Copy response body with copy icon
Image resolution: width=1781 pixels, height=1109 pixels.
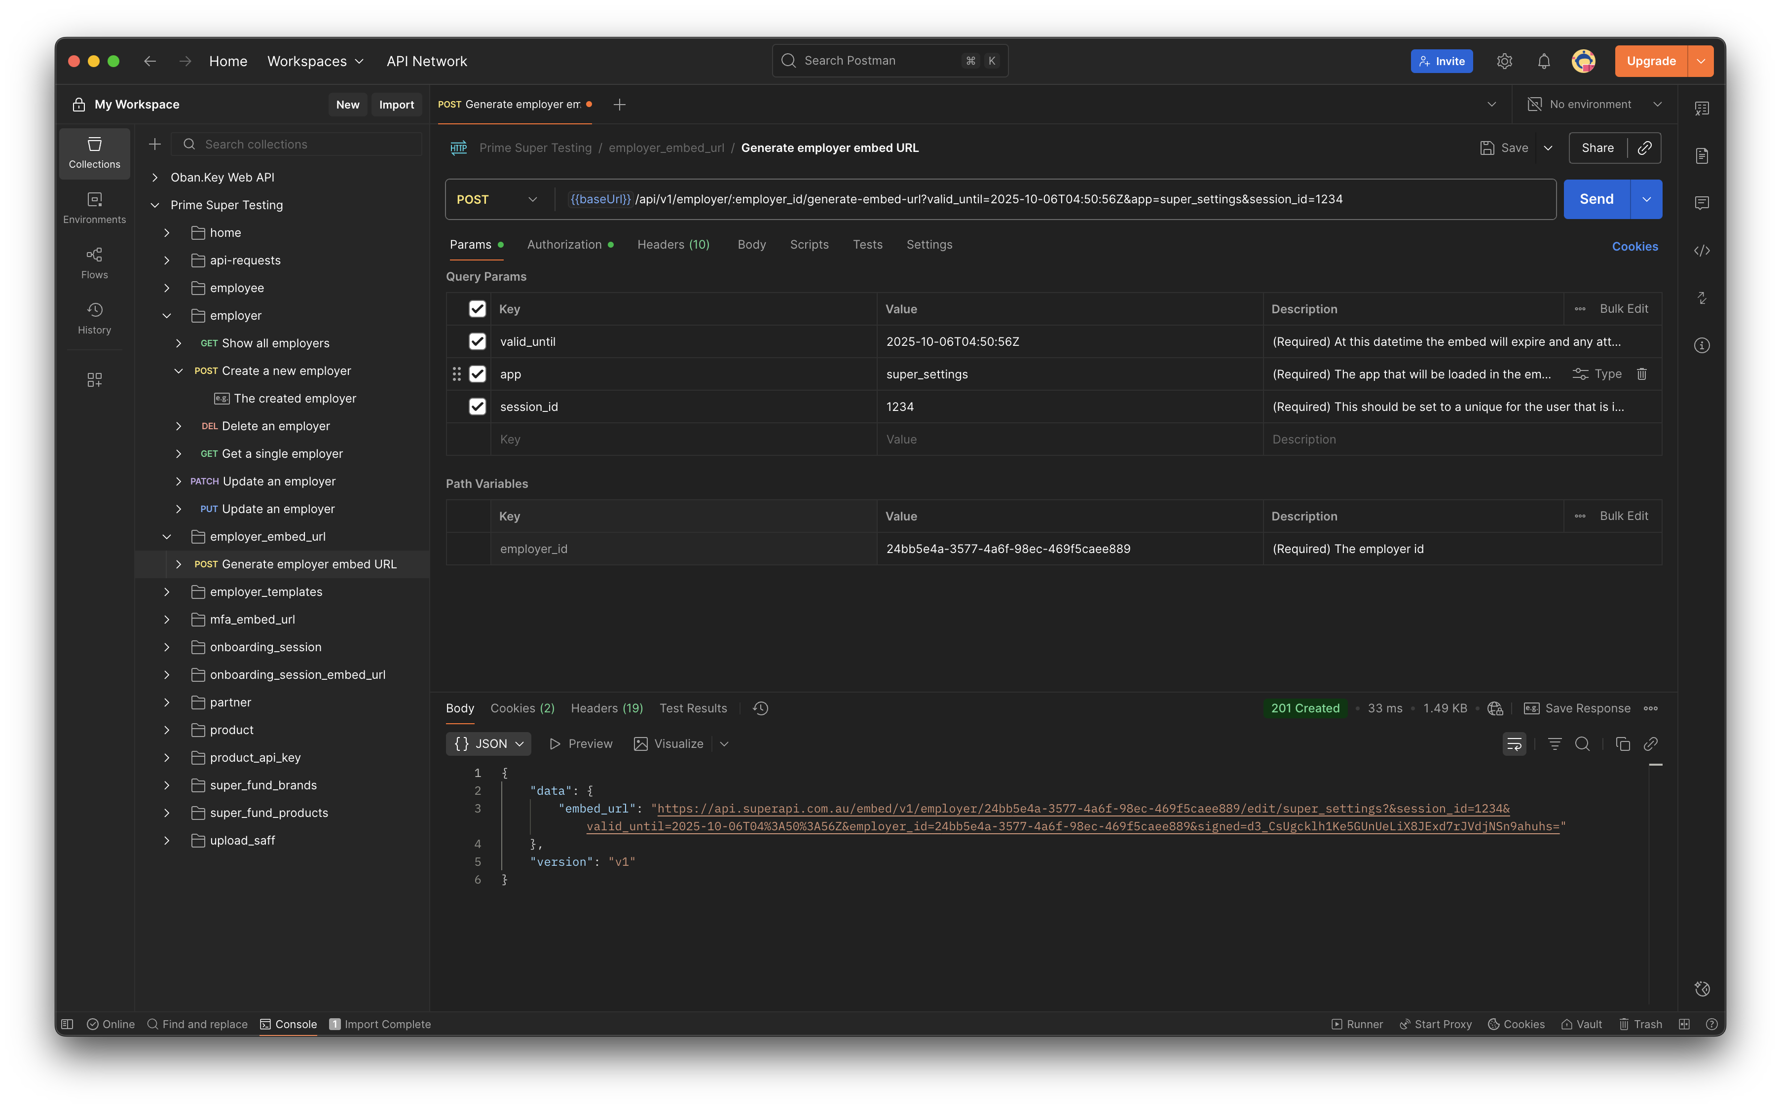click(x=1623, y=744)
